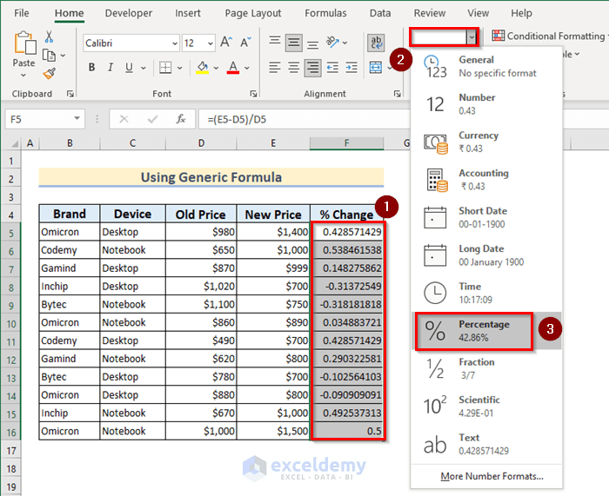The width and height of the screenshot is (609, 496).
Task: Click the Cut scissors icon
Action: pyautogui.click(x=49, y=36)
